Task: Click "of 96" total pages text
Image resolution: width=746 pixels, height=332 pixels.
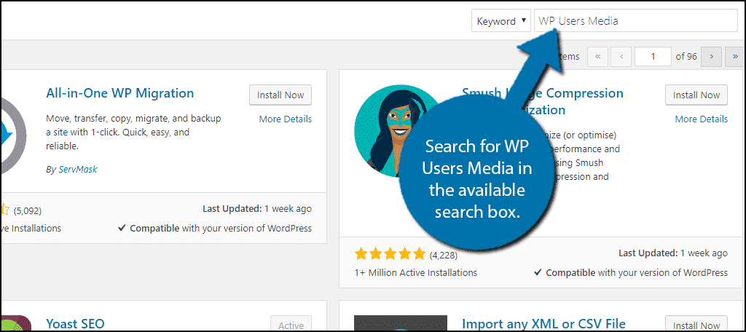Action: pos(686,57)
